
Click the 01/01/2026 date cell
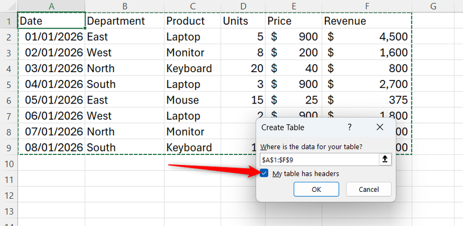coord(51,37)
